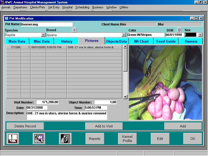Open the Owners tab

(191, 41)
